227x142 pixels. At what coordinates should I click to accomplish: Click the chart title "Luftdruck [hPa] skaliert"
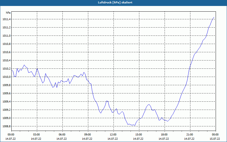click(x=115, y=3)
